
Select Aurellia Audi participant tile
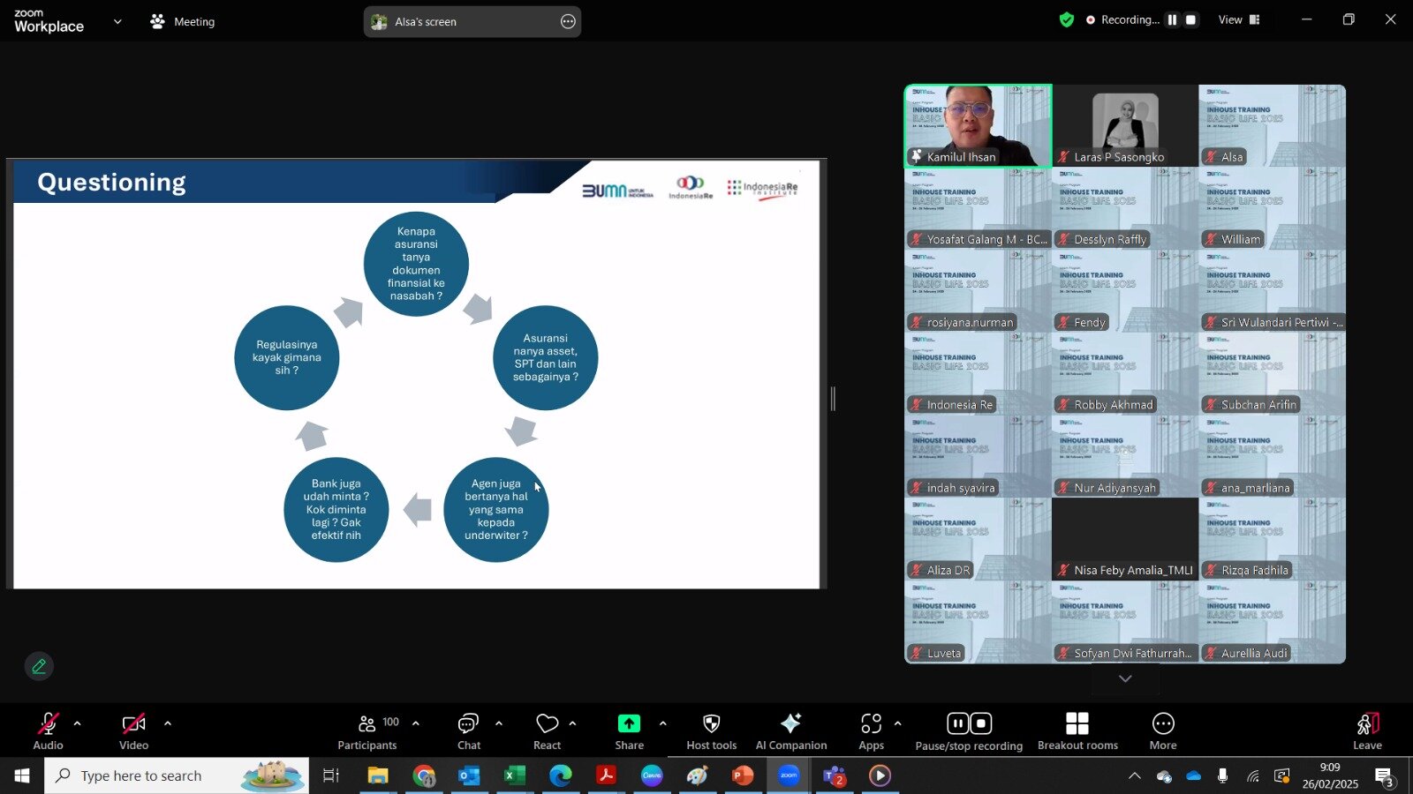(1273, 622)
